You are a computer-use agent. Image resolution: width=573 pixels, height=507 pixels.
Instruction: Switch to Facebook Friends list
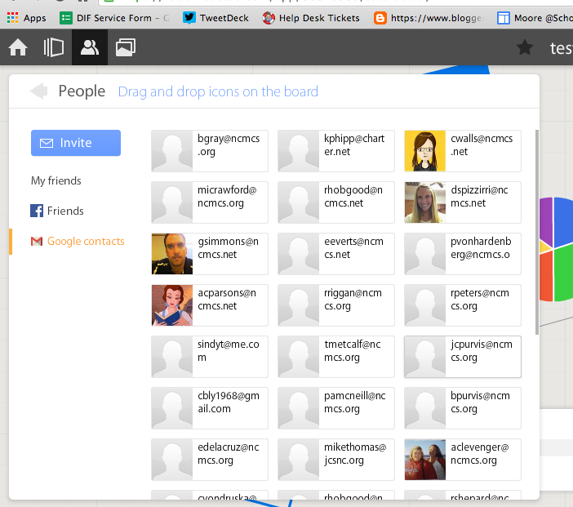pyautogui.click(x=57, y=211)
